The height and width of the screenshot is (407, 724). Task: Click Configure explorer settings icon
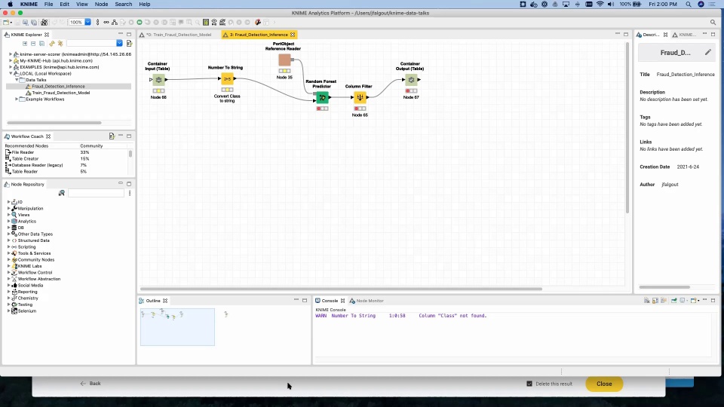point(129,44)
